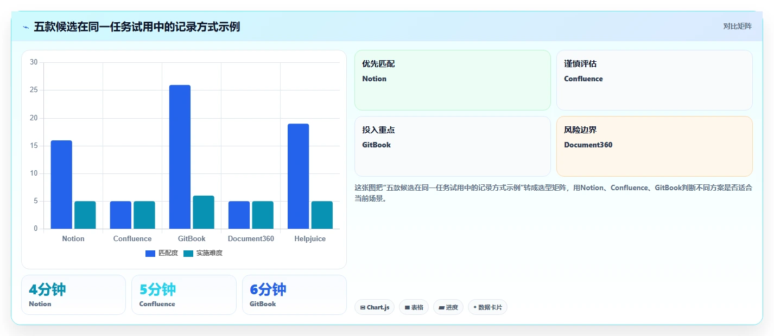Click the icon in the 进度 tag
The height and width of the screenshot is (336, 774).
[442, 307]
